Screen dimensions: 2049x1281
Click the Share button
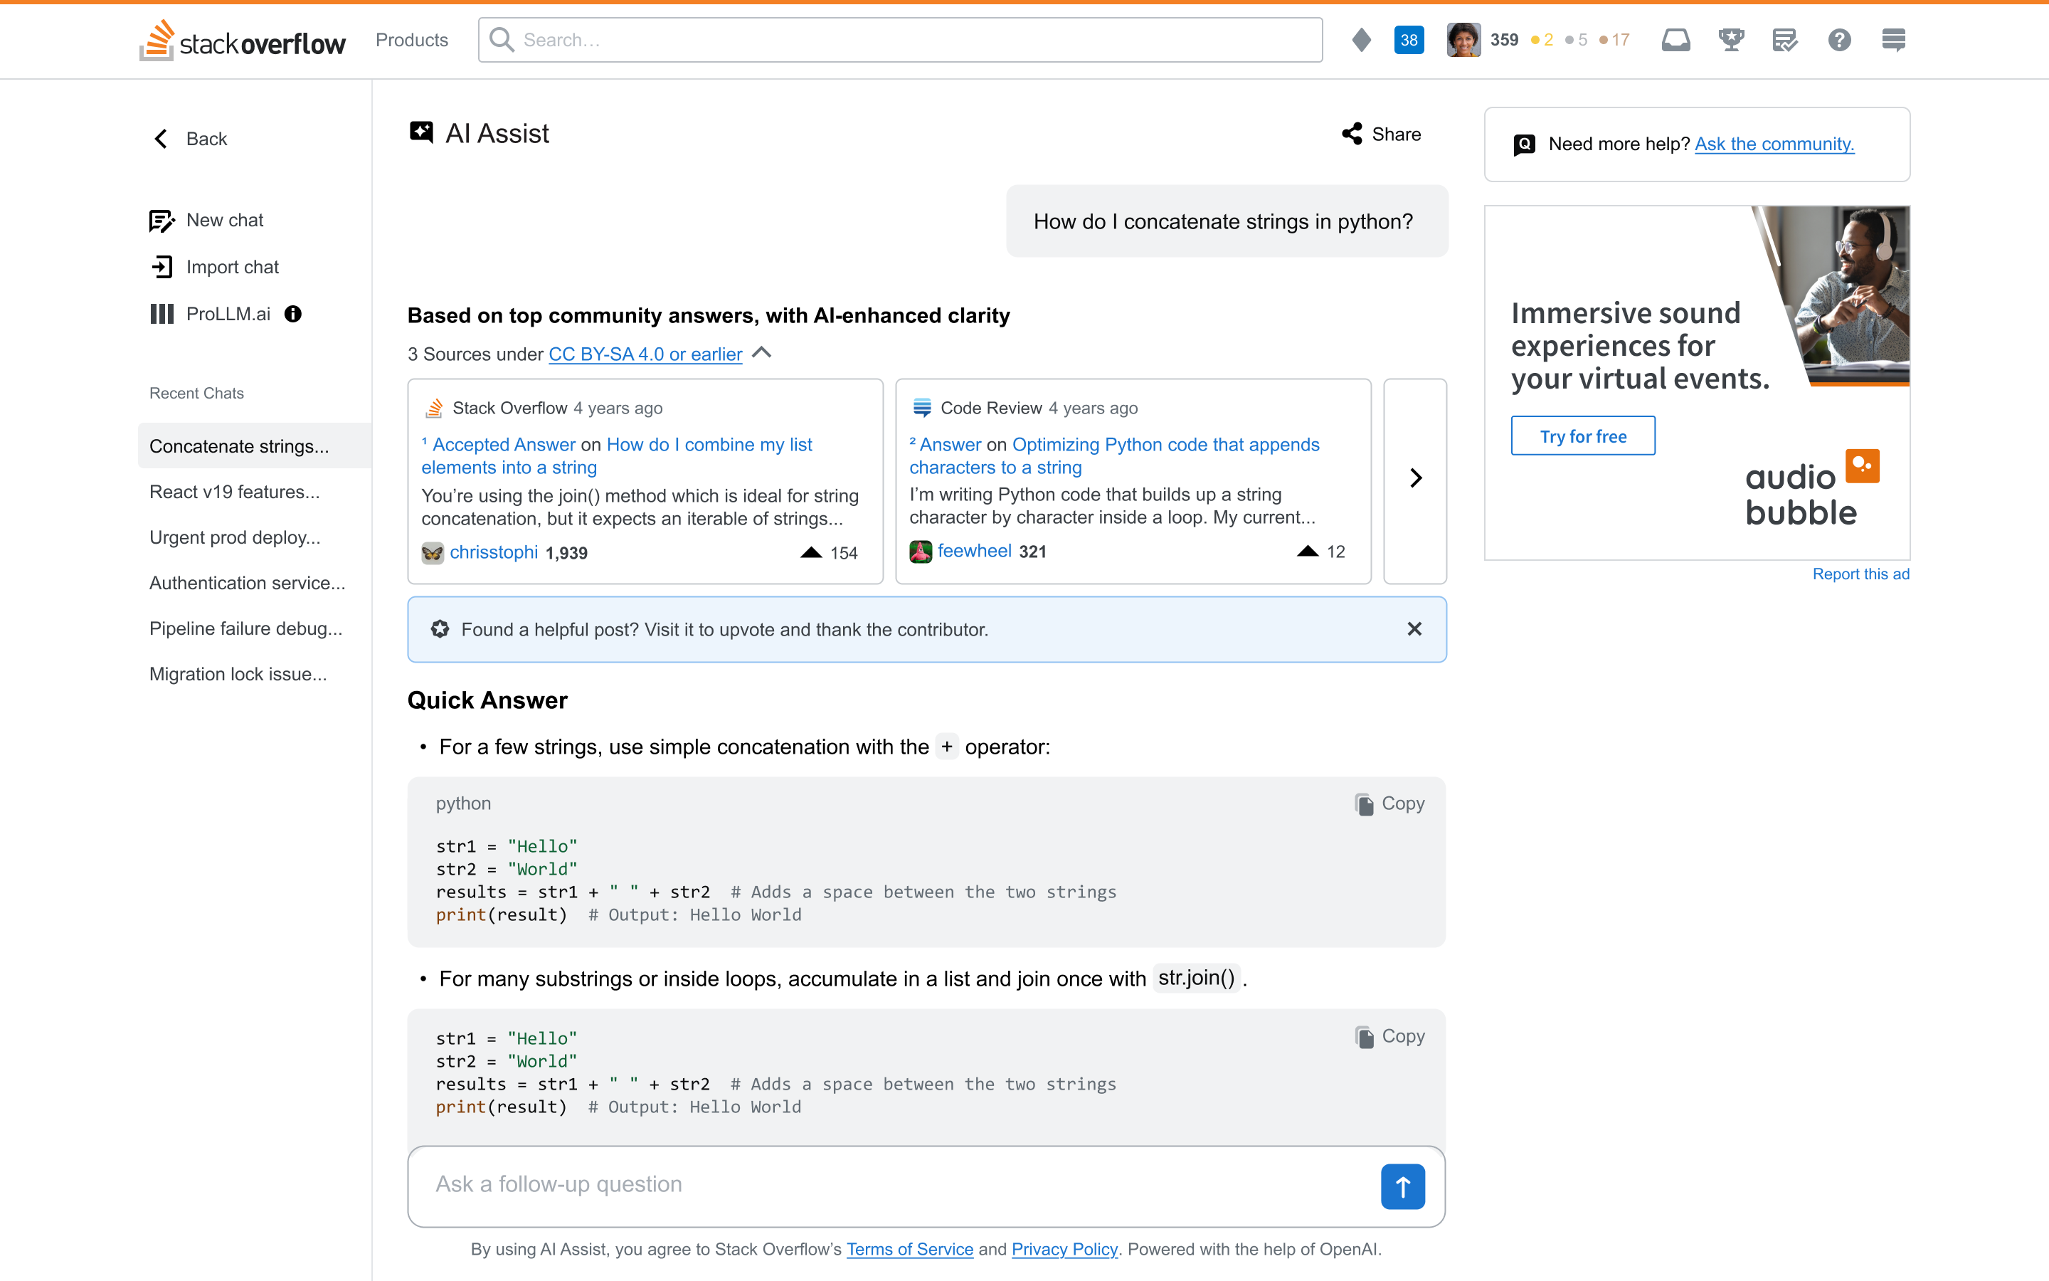1382,134
